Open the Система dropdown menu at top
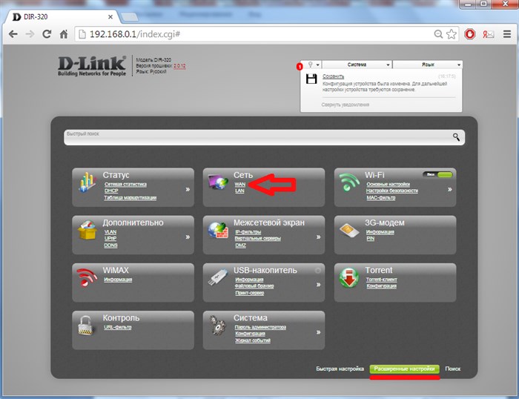Screen dimensions: 519x399 click(357, 65)
